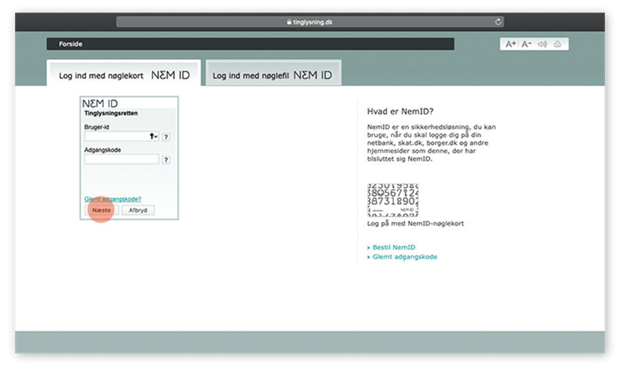Increase font size with A+ icon
The width and height of the screenshot is (620, 366).
[510, 44]
